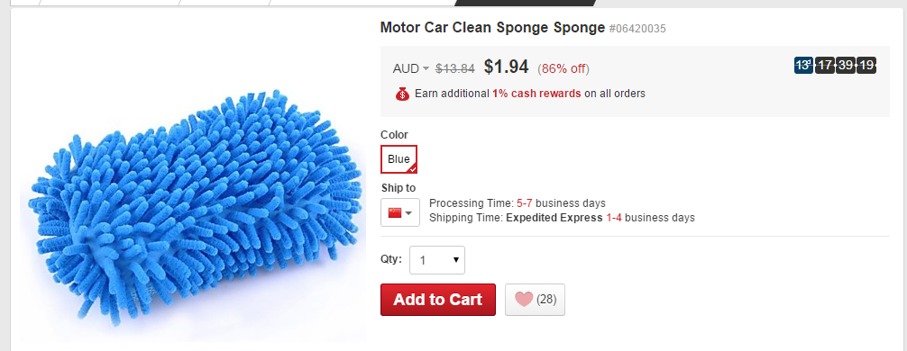
Task: Click the countdown box showing 19
Action: 866,65
